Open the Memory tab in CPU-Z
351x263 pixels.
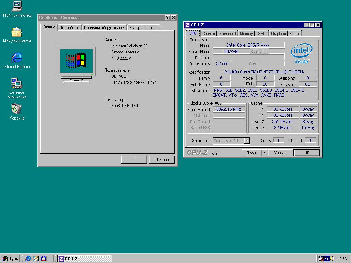point(246,34)
